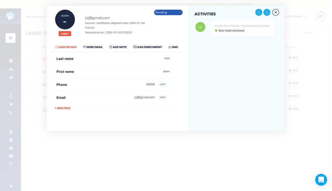Verify the phone number 66666
The height and width of the screenshot is (191, 332).
[163, 84]
